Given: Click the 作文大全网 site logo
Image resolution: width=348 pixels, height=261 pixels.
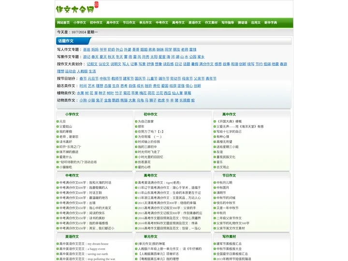Looking at the screenshot, I should pos(76,8).
